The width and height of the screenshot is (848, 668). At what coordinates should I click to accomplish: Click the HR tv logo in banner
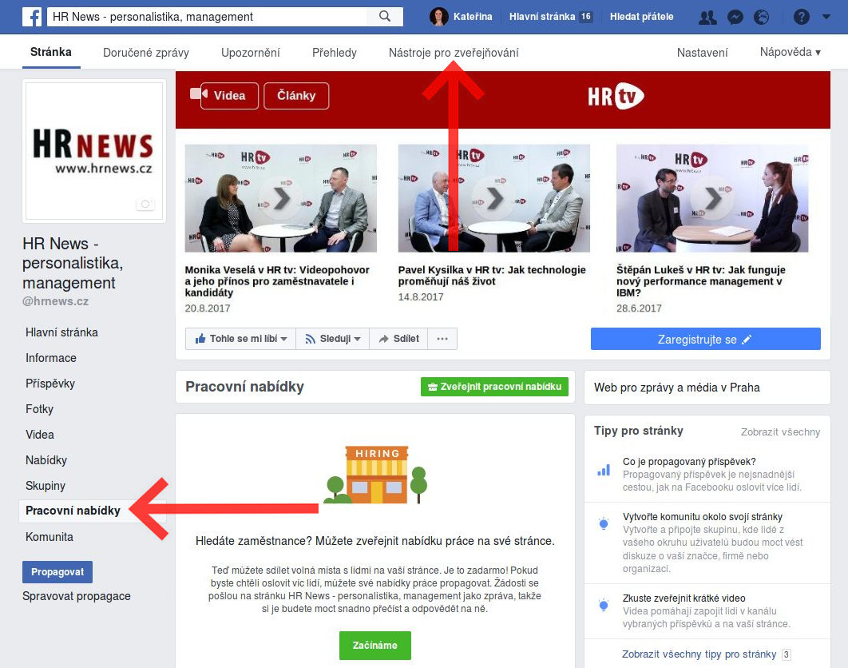click(616, 97)
